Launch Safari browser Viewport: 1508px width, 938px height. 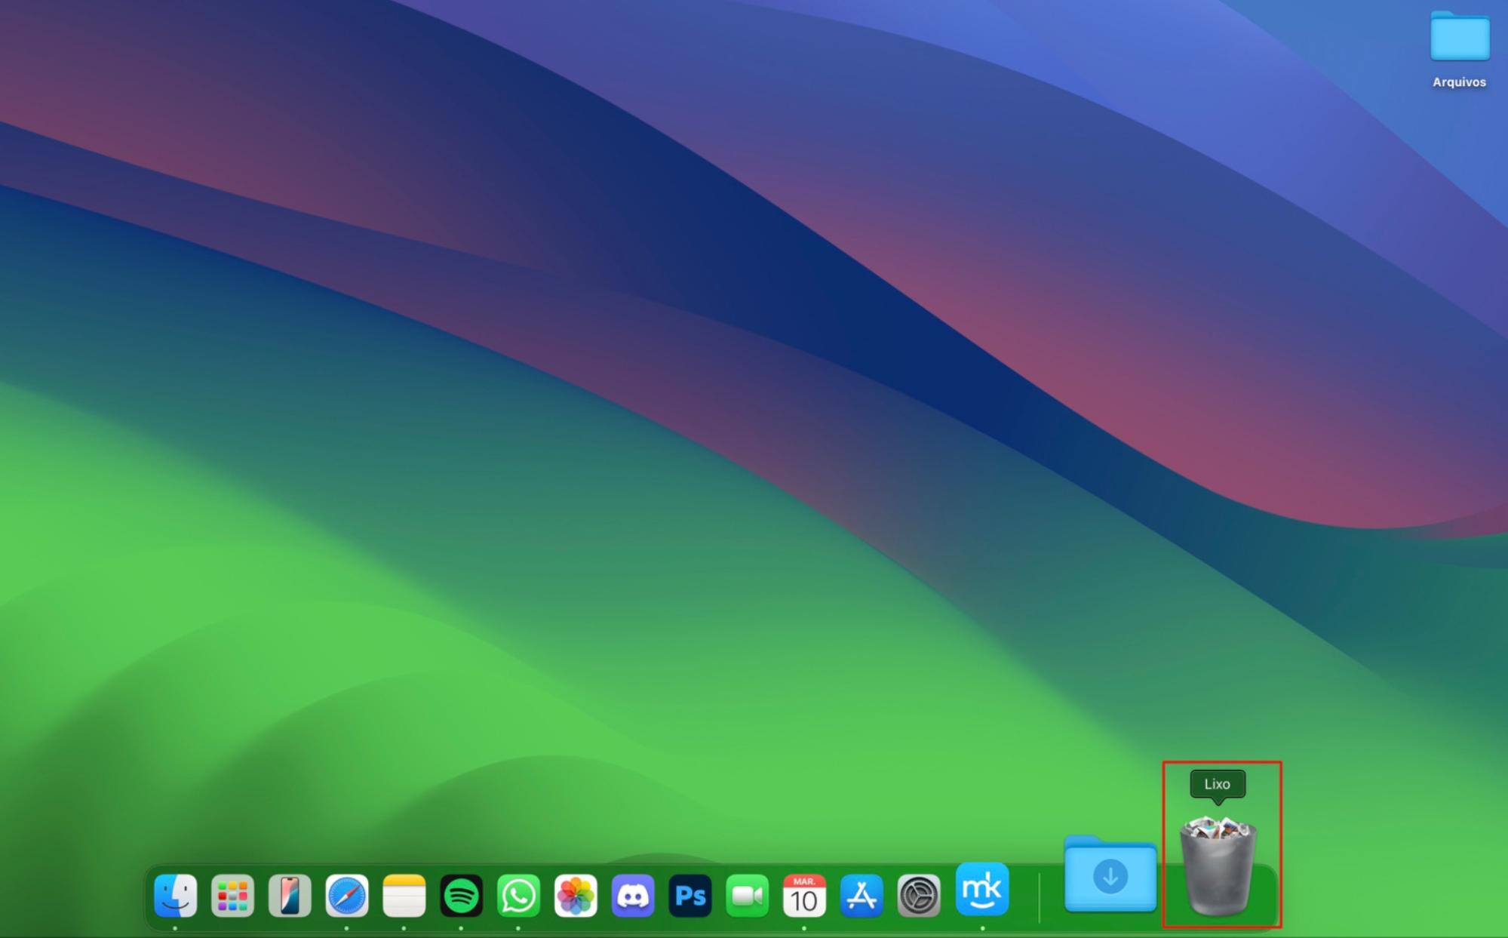pos(346,896)
